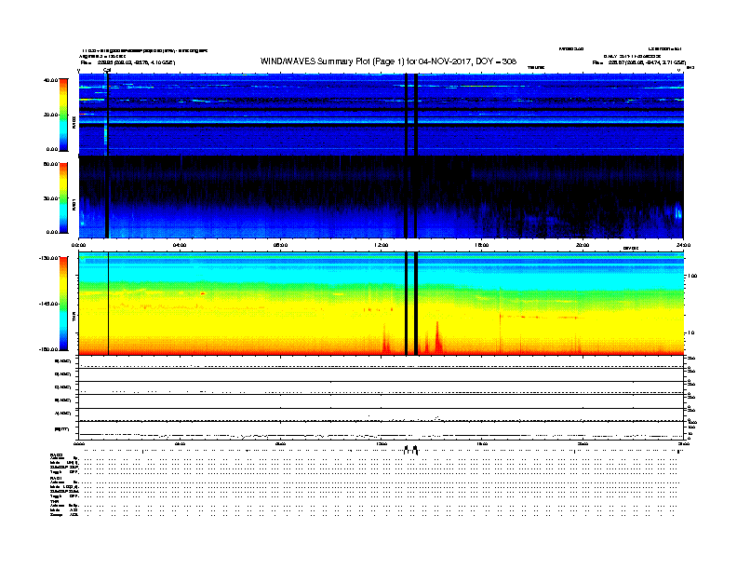This screenshot has height=570, width=737.
Task: Click the tall red burst near 12:15 in TNR
Action: (386, 340)
